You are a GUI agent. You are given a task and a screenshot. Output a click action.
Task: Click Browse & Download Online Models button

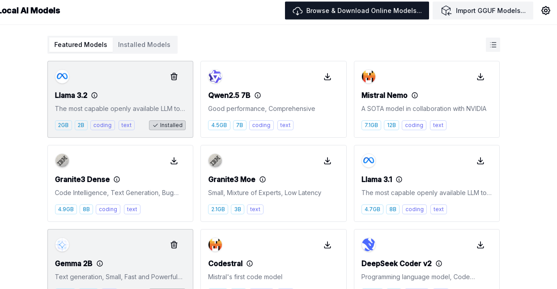357,10
